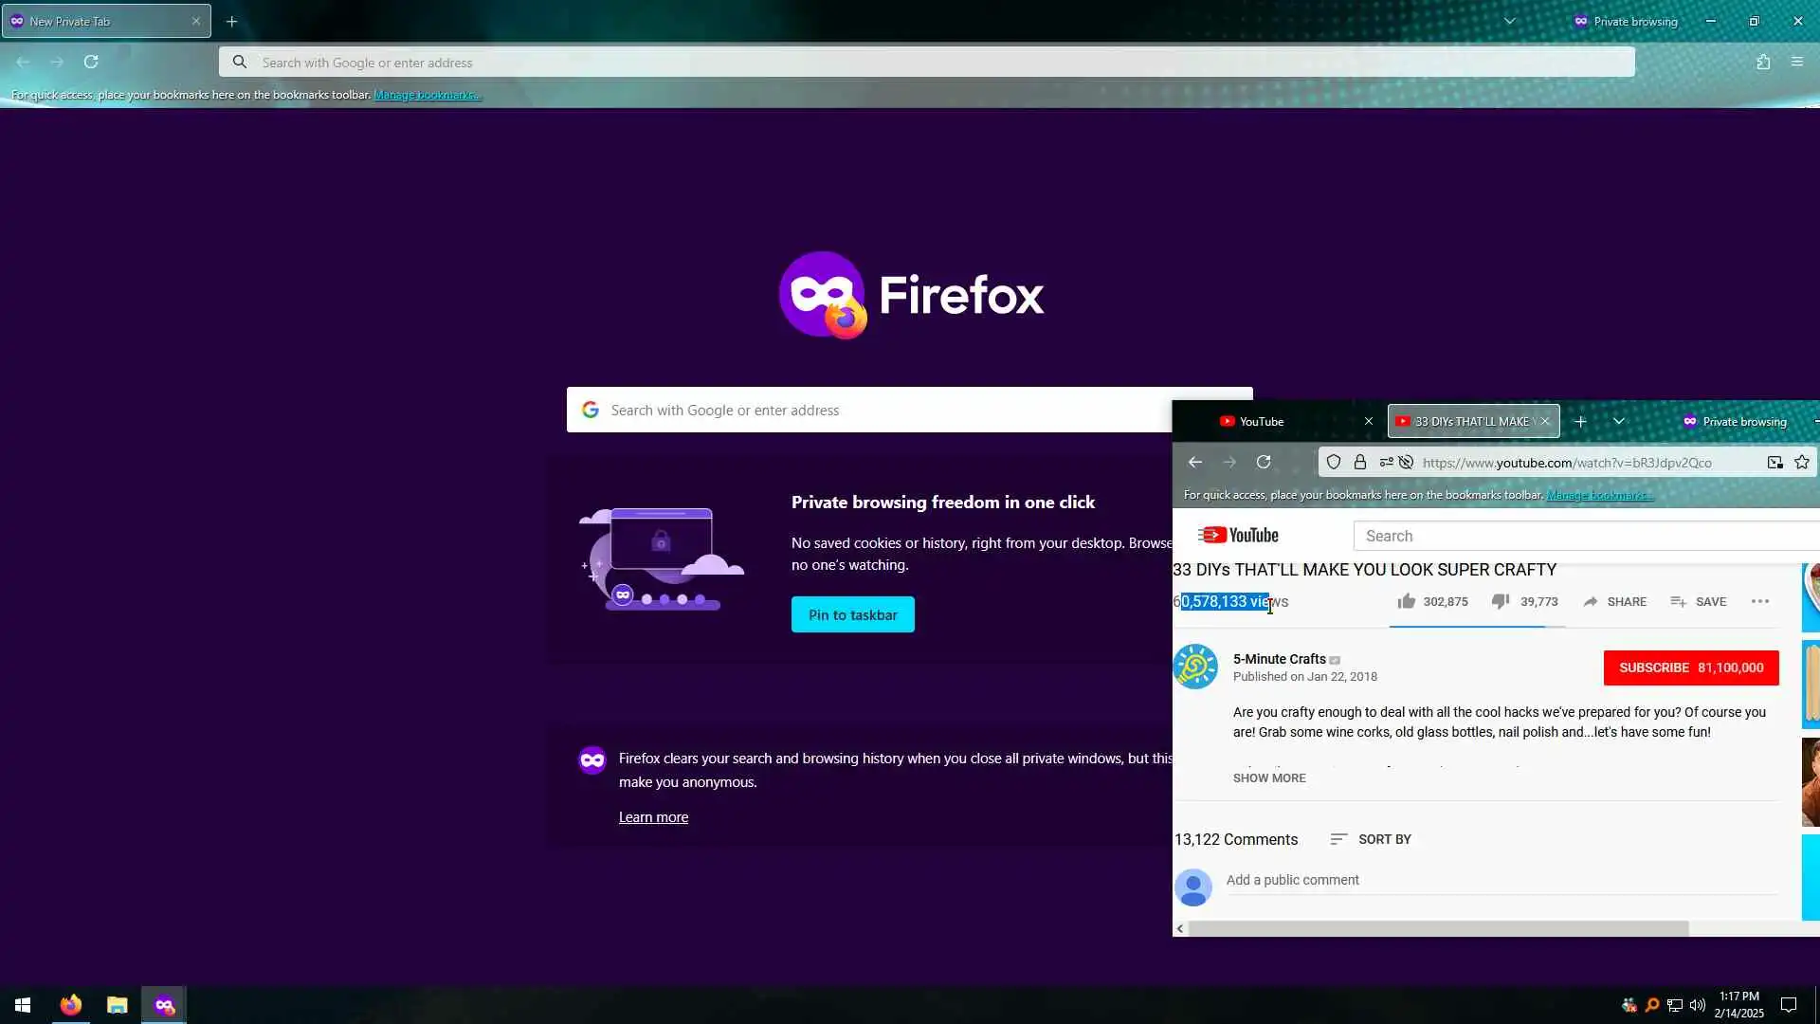
Task: Expand the video description with SHOW MORE
Action: (1269, 777)
